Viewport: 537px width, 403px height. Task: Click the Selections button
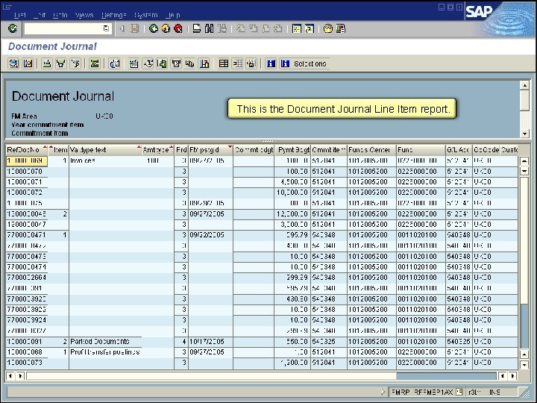coord(304,63)
